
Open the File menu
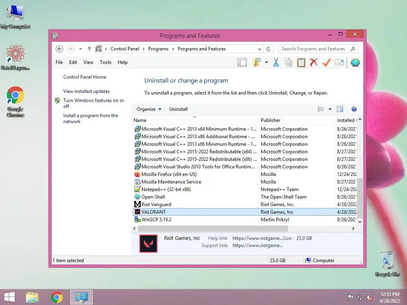pyautogui.click(x=59, y=62)
